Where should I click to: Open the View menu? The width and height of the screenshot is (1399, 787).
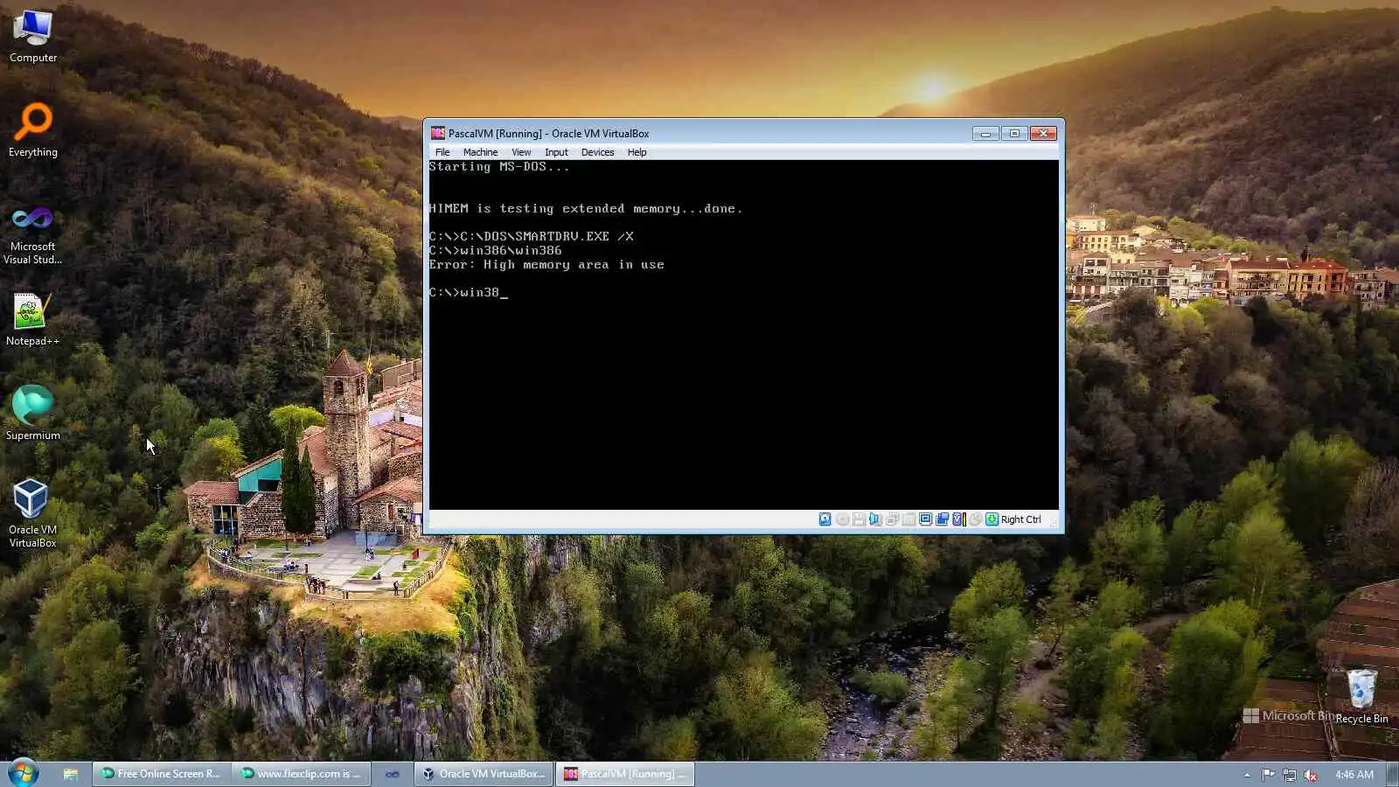click(521, 152)
